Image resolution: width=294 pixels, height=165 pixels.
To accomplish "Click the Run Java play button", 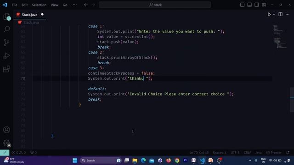I will (x=269, y=14).
